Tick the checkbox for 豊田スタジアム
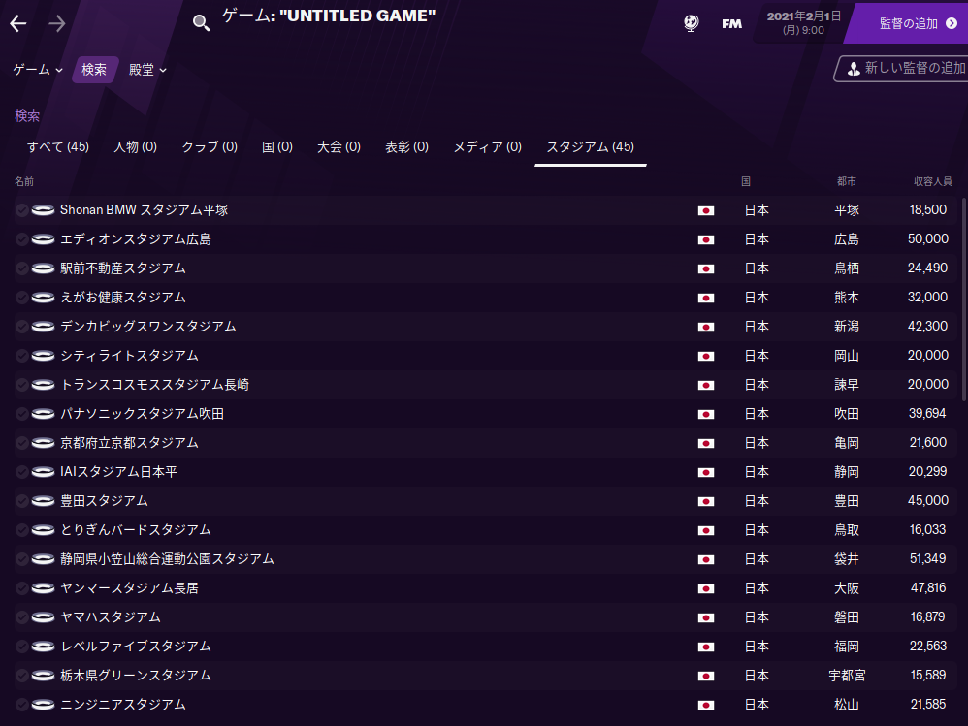Image resolution: width=968 pixels, height=726 pixels. (21, 501)
